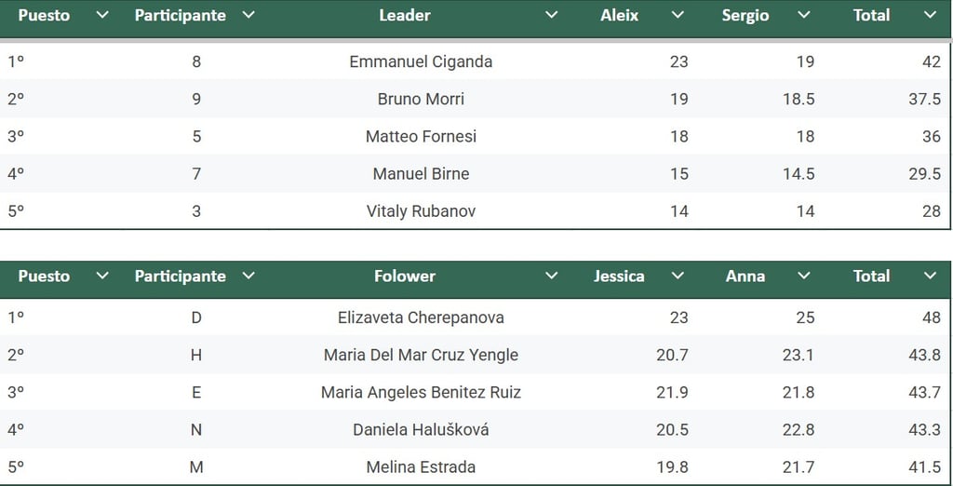Open the Anna column filter dropdown
This screenshot has height=486, width=953.
(x=804, y=276)
